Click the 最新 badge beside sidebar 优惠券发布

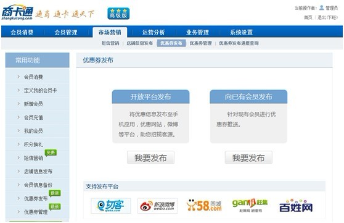tap(55, 193)
